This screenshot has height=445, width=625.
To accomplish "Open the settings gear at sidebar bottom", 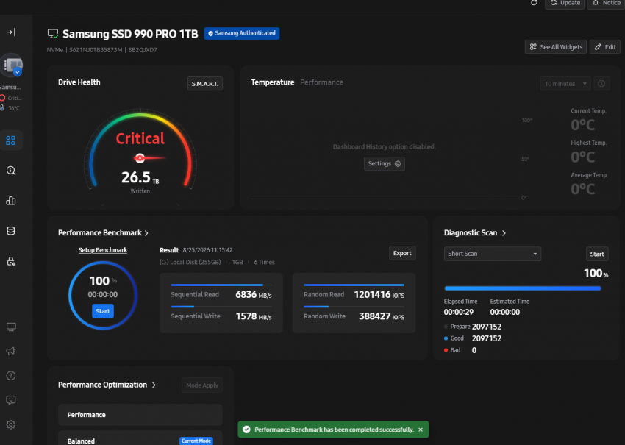I will tap(11, 424).
